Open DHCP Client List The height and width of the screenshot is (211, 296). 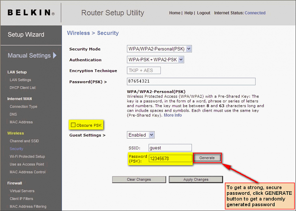(x=22, y=88)
